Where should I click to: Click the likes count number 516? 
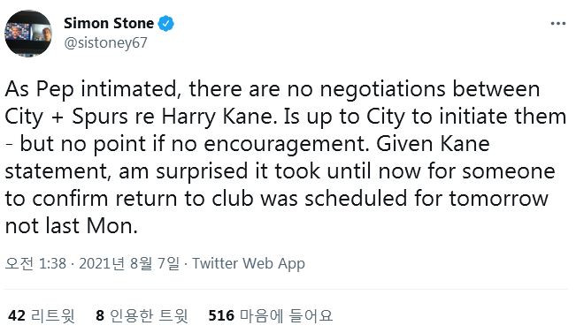(x=221, y=315)
